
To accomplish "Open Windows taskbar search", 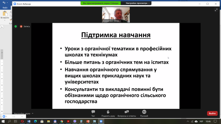I will point(9,121).
